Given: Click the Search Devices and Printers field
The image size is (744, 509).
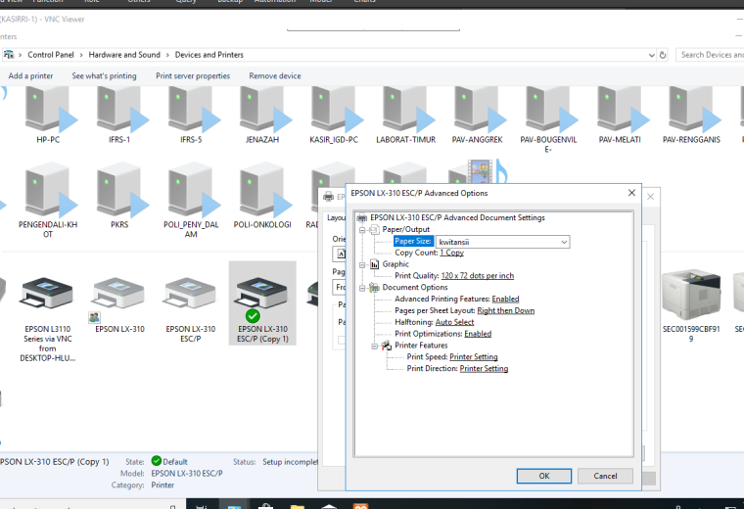Looking at the screenshot, I should tap(710, 55).
